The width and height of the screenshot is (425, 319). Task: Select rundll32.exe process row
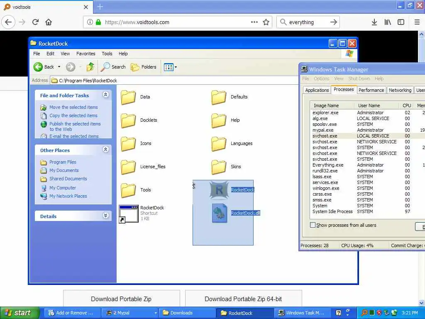368,171
